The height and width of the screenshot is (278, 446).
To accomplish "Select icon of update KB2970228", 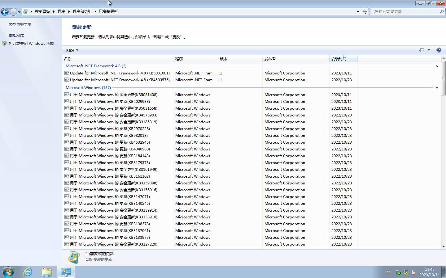I will click(x=67, y=128).
